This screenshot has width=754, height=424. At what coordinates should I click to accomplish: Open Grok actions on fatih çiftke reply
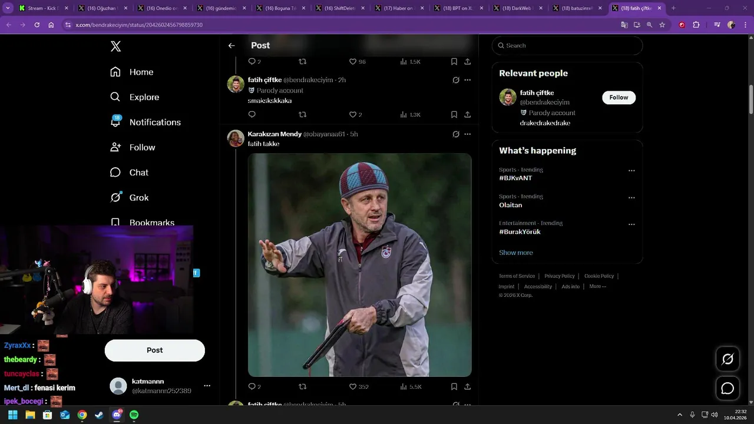coord(456,80)
